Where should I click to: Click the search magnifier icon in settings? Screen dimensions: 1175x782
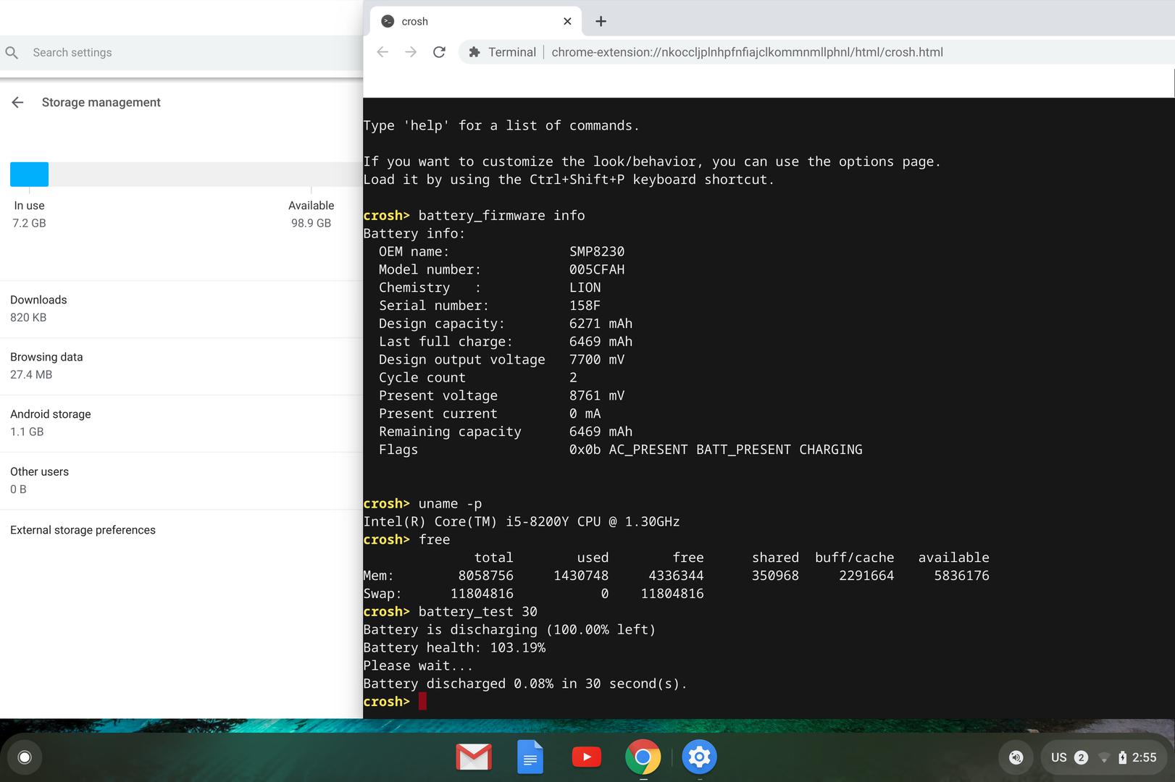(12, 53)
